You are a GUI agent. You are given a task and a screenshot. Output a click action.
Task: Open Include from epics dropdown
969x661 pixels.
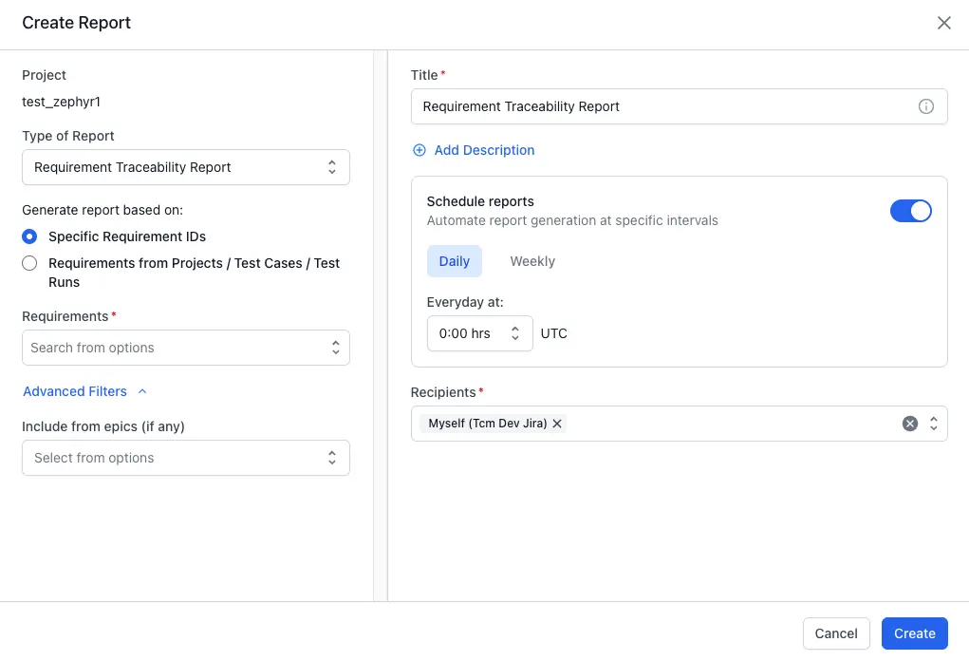click(186, 458)
